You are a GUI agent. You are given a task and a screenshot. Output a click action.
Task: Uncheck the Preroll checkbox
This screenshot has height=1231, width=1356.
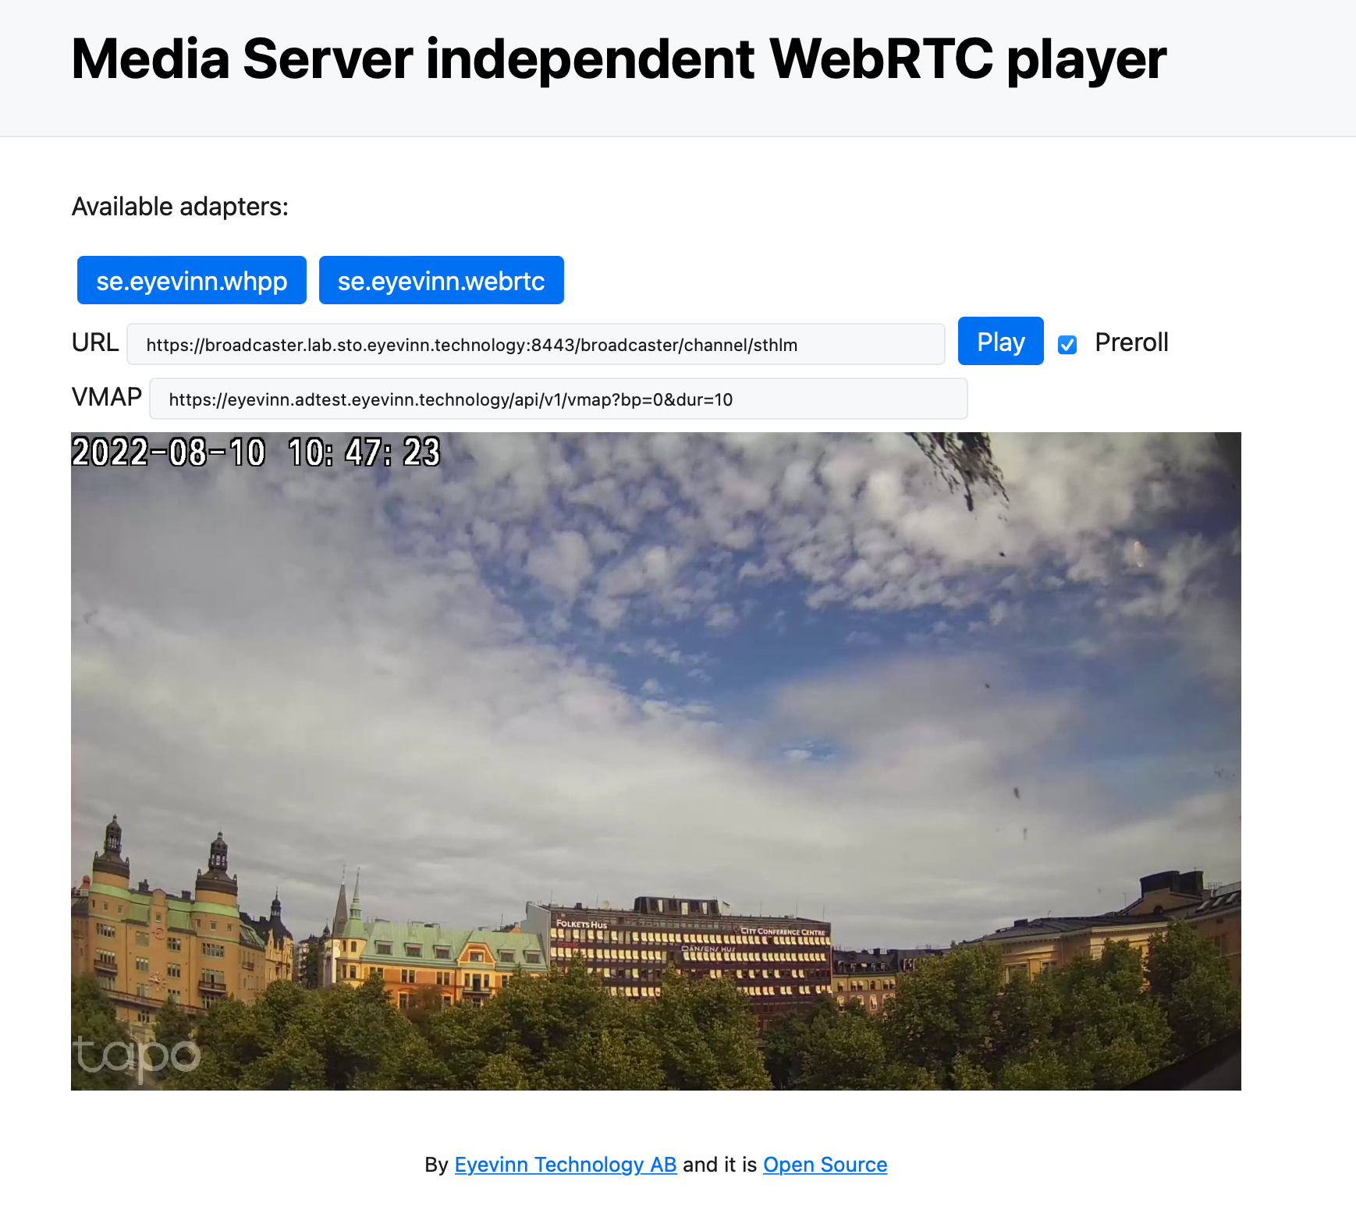tap(1067, 344)
